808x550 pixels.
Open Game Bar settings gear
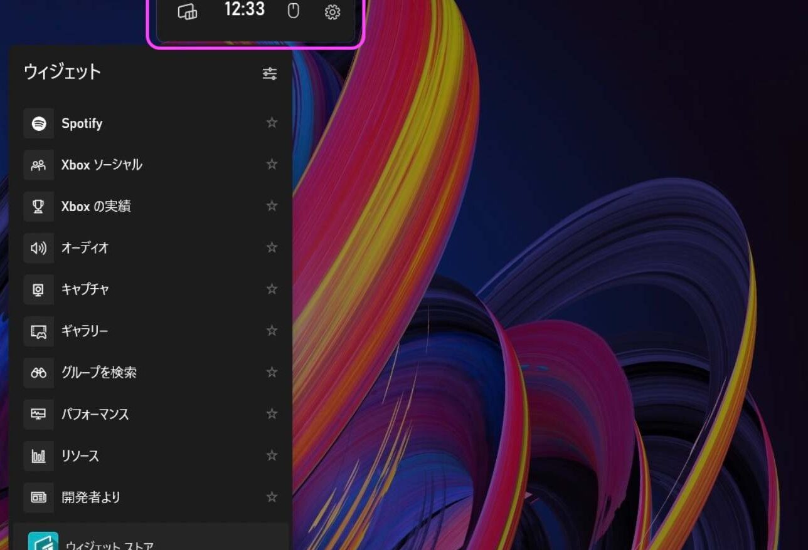332,12
